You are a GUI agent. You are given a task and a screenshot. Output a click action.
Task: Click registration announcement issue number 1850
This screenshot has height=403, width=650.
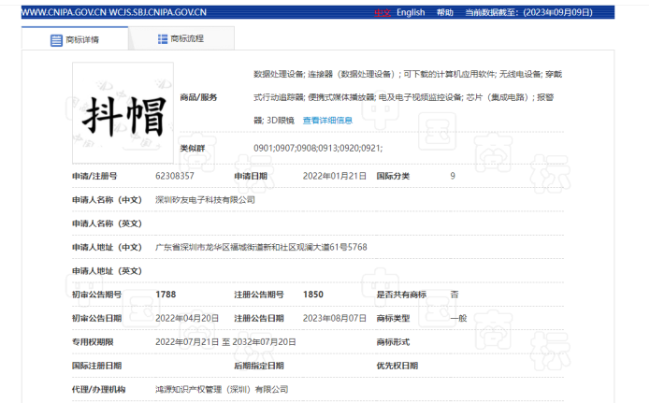(313, 294)
